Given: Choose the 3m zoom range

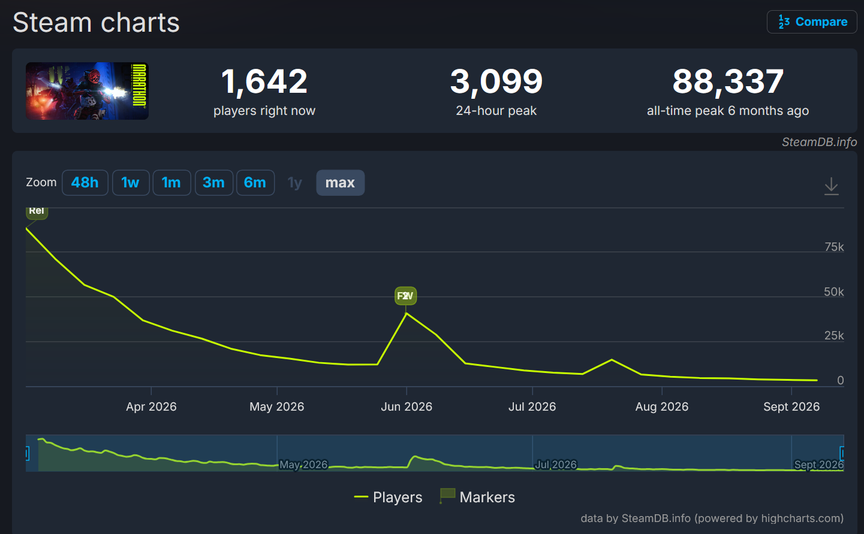Looking at the screenshot, I should pyautogui.click(x=213, y=183).
